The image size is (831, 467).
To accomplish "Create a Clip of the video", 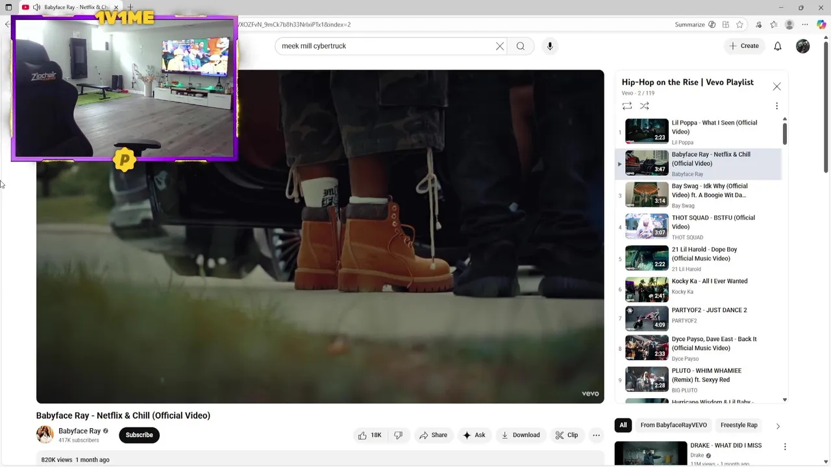I will click(x=566, y=435).
